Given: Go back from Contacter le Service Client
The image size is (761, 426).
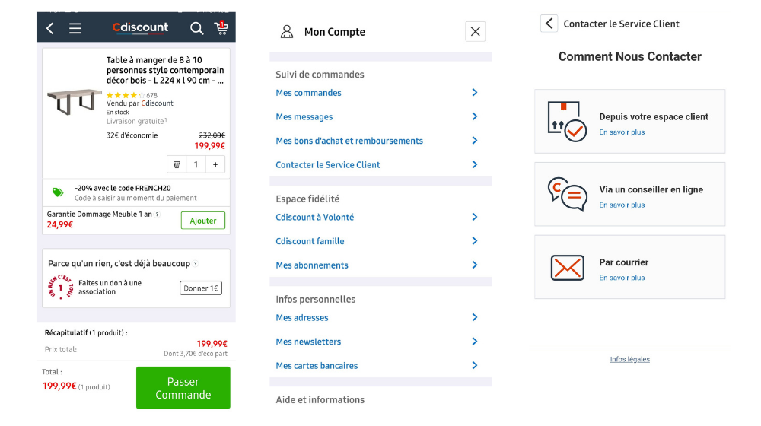Looking at the screenshot, I should coord(549,24).
